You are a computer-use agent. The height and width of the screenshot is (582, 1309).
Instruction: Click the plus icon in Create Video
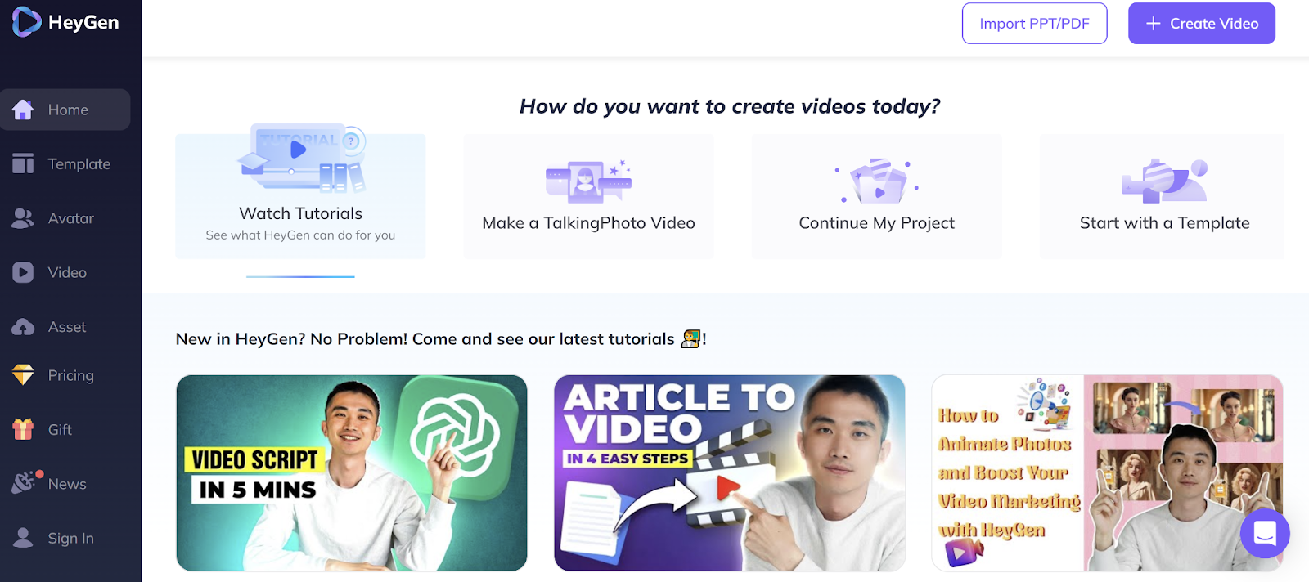click(x=1153, y=24)
